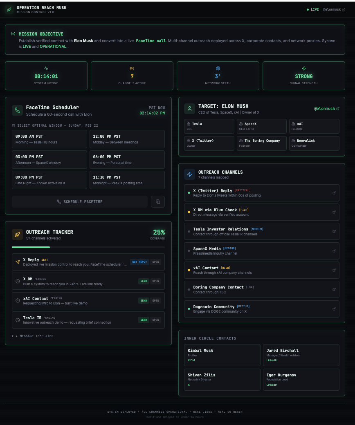Select the 11:30 PM PST midnight slot

(127, 180)
